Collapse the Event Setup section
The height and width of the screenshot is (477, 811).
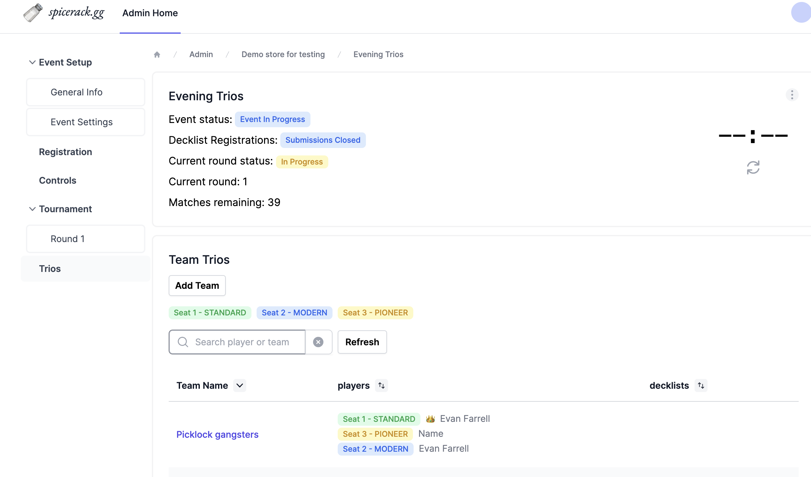32,62
